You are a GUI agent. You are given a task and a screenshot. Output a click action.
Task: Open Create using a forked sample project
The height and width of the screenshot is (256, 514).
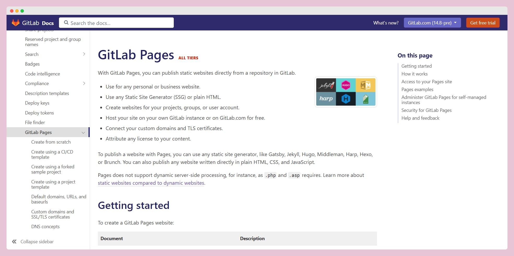point(53,169)
